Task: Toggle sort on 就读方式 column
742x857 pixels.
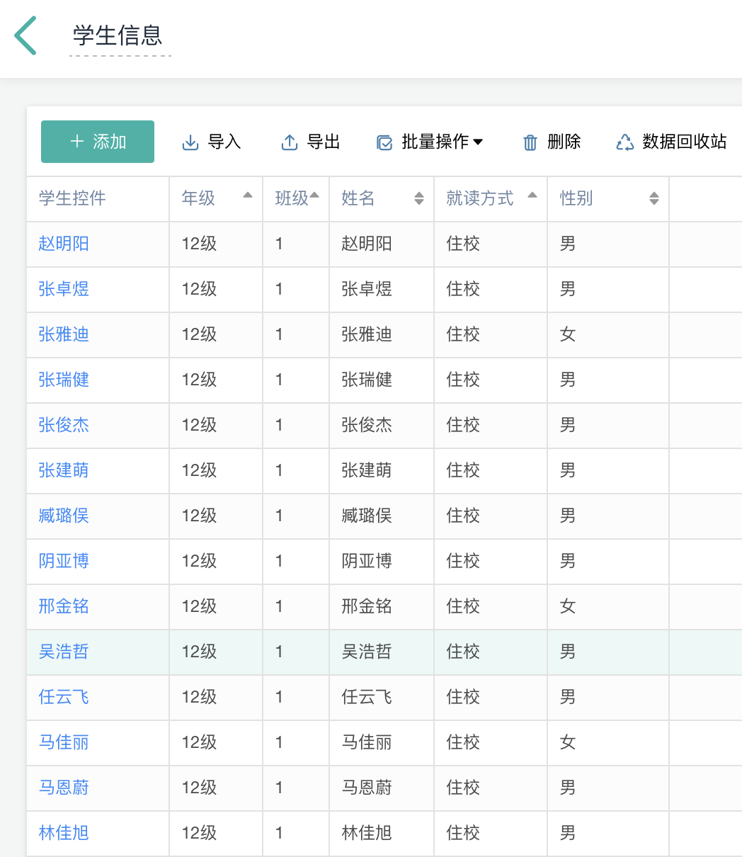Action: 532,195
